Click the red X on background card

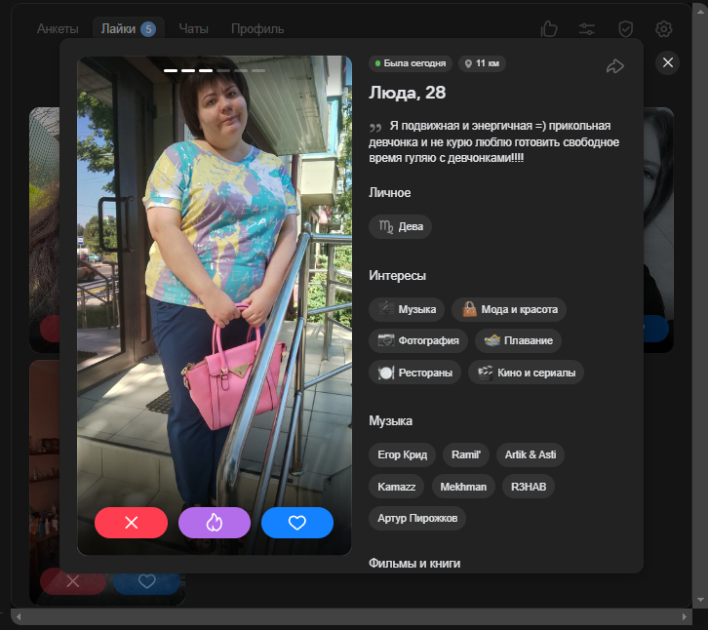pyautogui.click(x=73, y=581)
